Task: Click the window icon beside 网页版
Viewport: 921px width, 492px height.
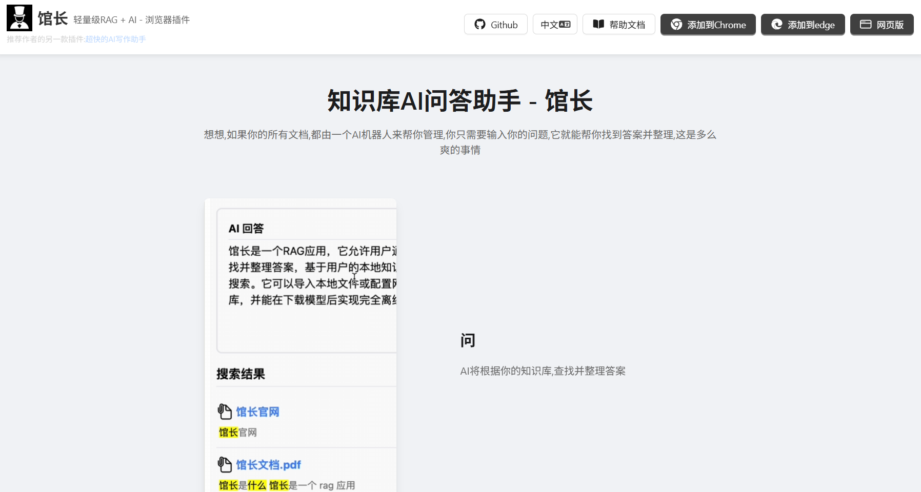Action: pos(866,24)
